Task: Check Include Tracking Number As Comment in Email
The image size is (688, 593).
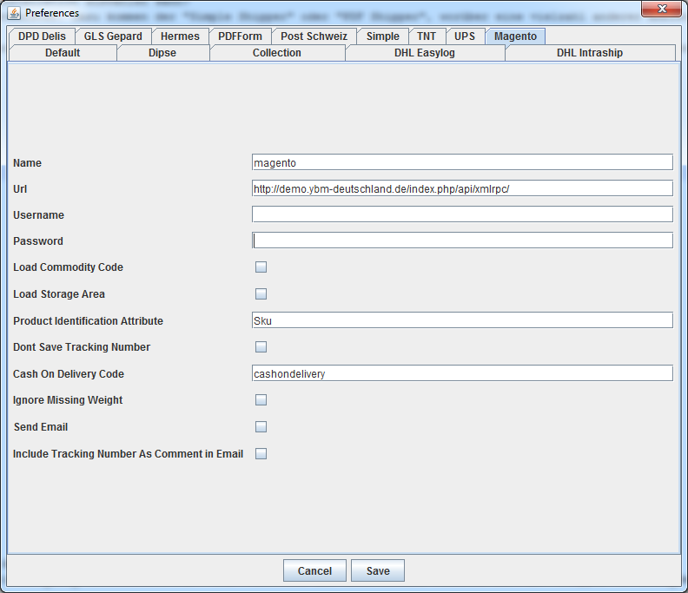Action: click(x=261, y=453)
